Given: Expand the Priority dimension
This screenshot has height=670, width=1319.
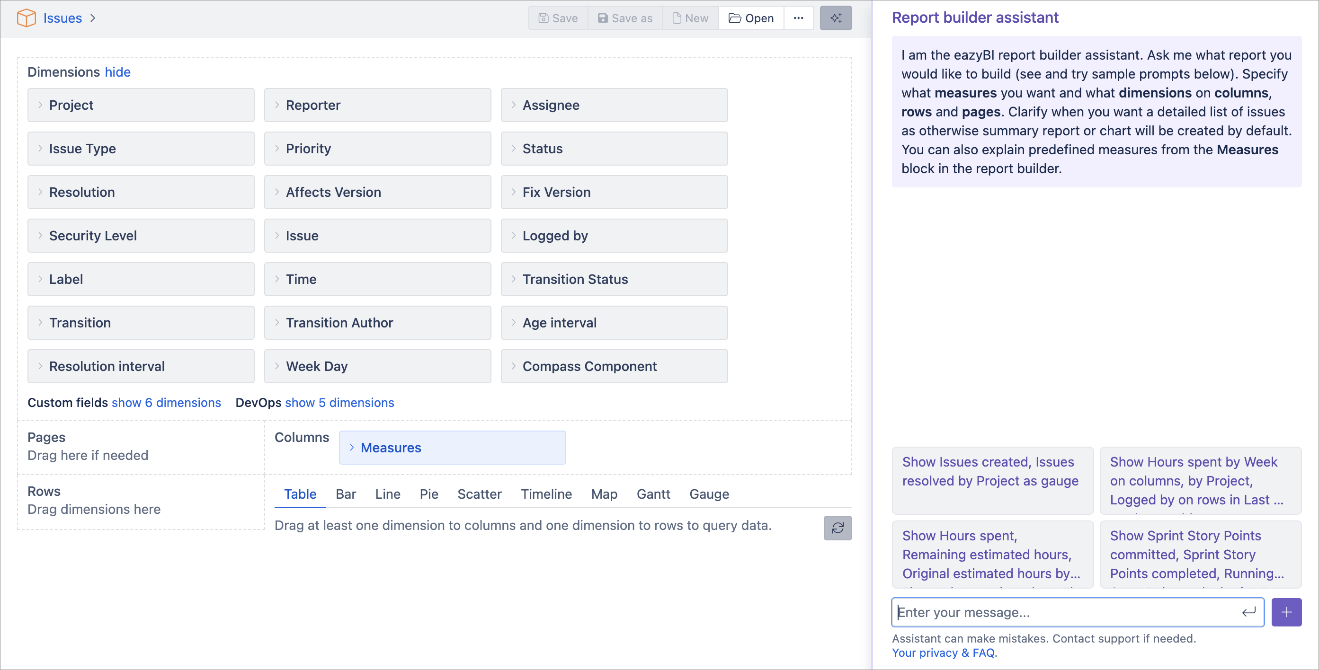Looking at the screenshot, I should click(x=377, y=149).
